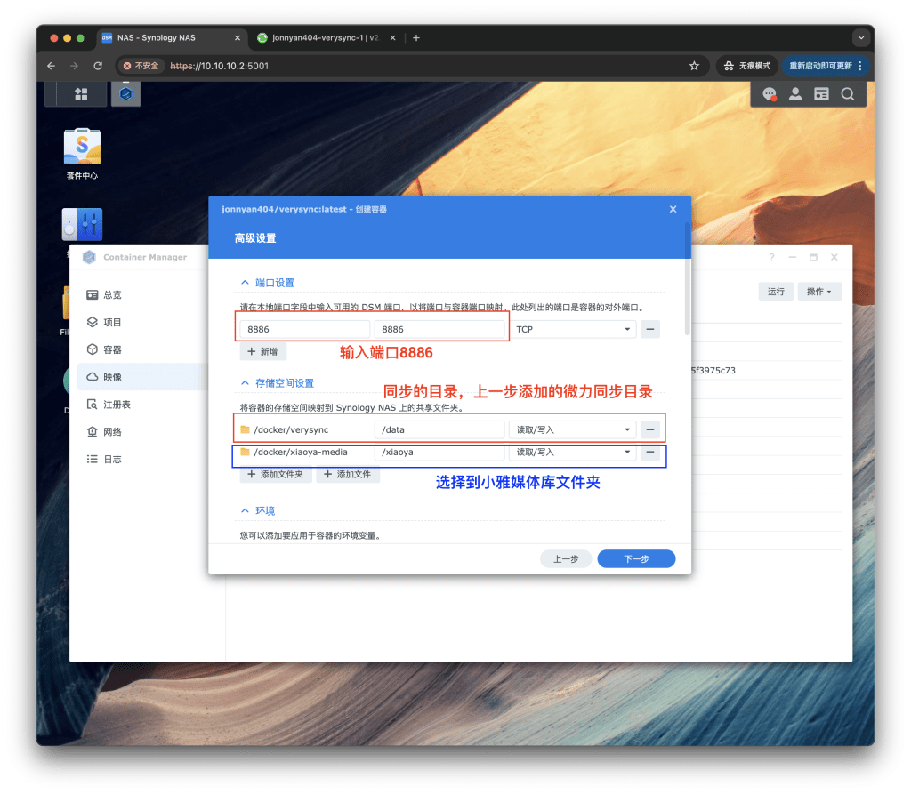Go back in the browser
The height and width of the screenshot is (794, 911).
51,66
